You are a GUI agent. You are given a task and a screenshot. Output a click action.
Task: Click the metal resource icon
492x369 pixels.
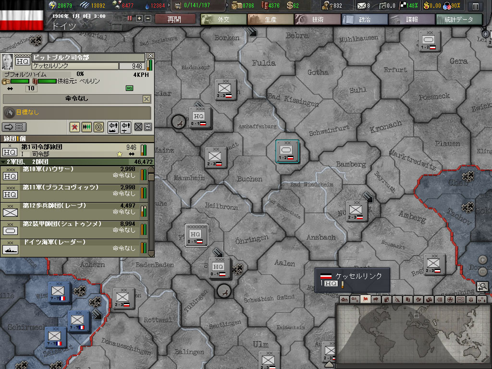coord(84,5)
